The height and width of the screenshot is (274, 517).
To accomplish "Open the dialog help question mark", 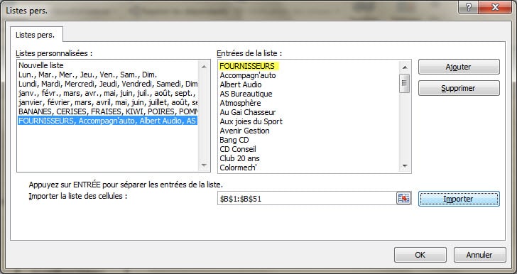I will click(x=469, y=7).
